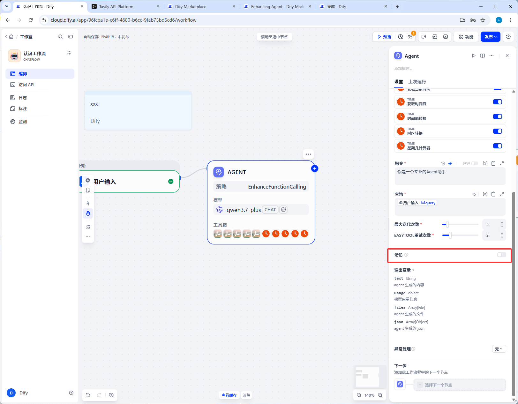
Task: Click the 功能 features button
Action: point(466,37)
